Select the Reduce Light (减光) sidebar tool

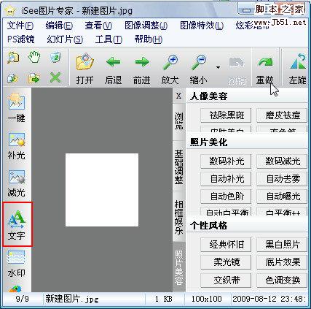[17, 183]
